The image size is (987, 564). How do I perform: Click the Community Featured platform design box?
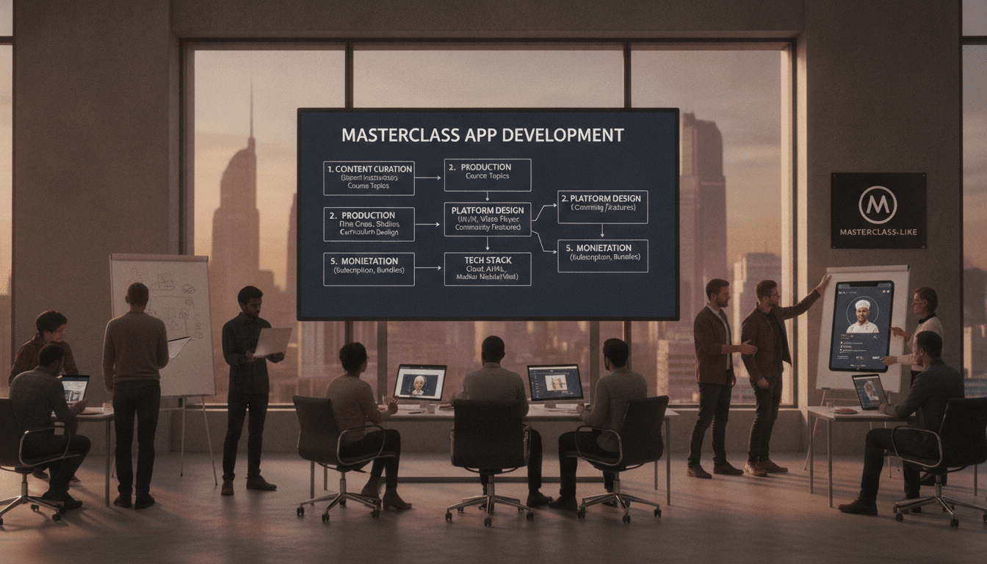(x=488, y=219)
